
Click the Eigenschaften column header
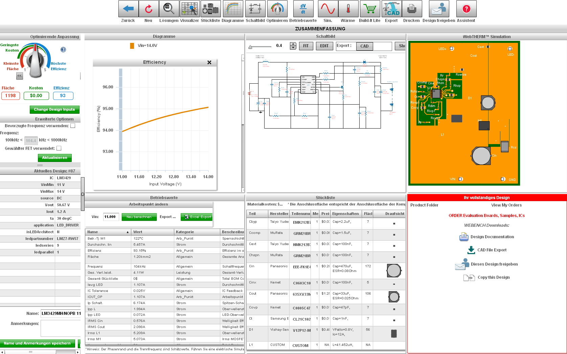(347, 214)
